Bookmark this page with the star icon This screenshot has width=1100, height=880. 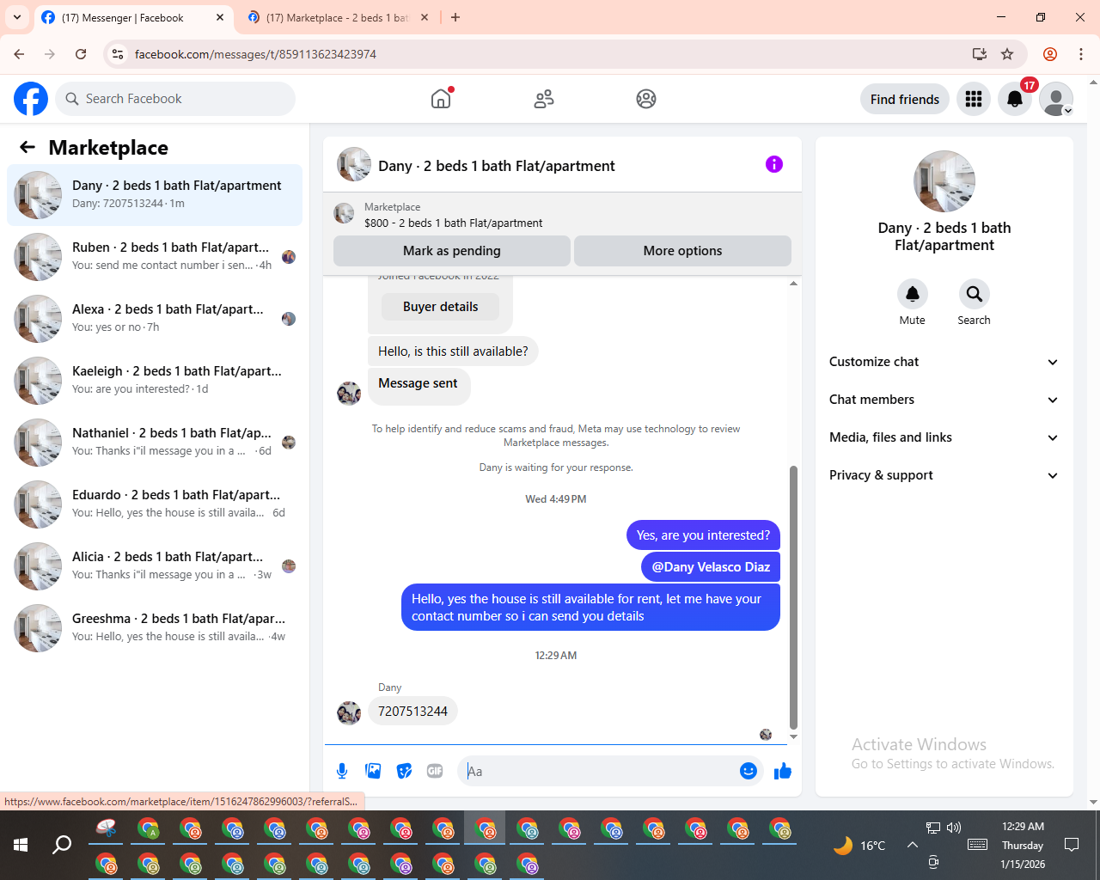(x=1007, y=54)
